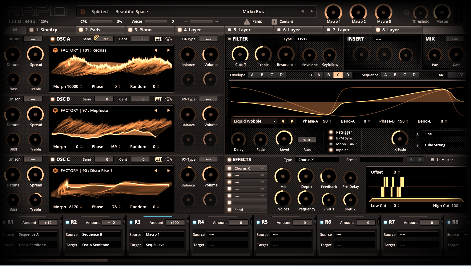Open R3 Source Macro 1 dropdown

(164, 234)
